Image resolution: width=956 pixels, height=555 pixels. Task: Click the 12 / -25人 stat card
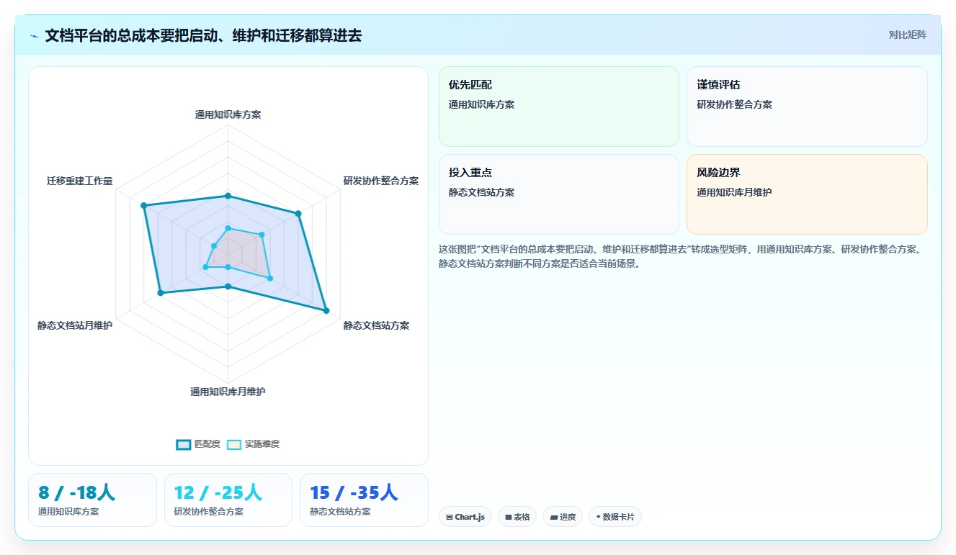point(228,500)
